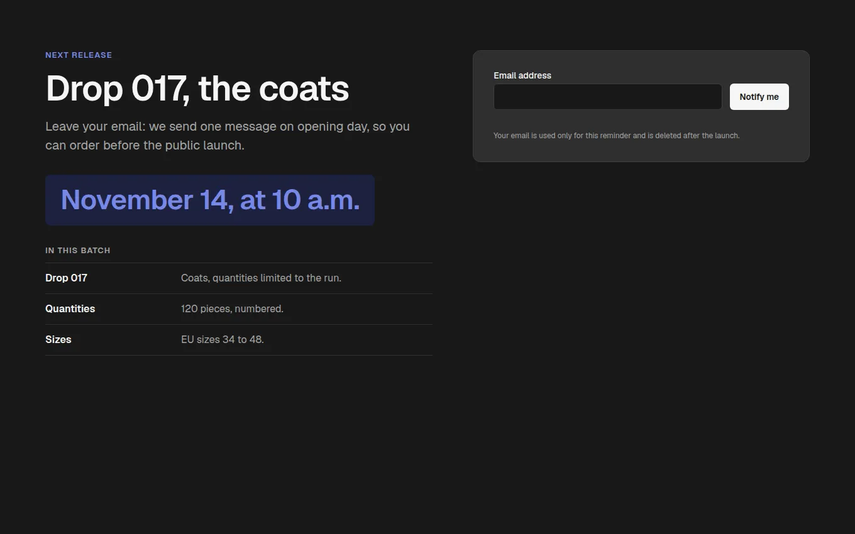Click 'Coats, quantities limited to the run.' text
The height and width of the screenshot is (534, 855).
tap(261, 278)
